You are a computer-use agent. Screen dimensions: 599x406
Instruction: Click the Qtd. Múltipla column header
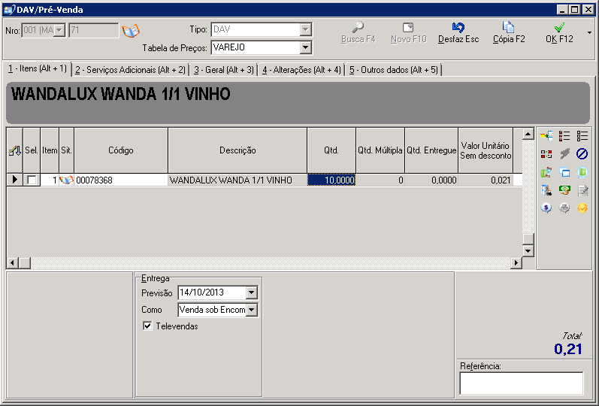380,150
